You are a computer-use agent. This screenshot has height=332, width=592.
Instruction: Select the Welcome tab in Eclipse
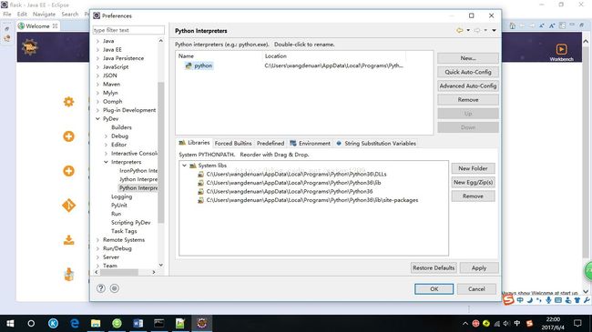(x=37, y=26)
